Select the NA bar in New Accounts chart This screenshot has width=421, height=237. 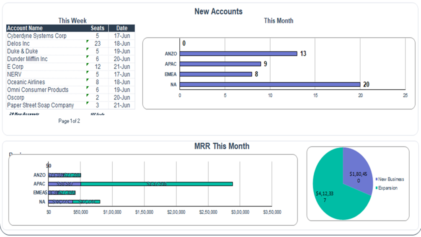270,84
